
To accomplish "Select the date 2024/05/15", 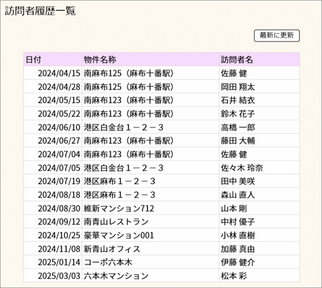I will tap(59, 100).
